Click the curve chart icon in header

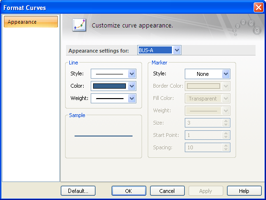click(79, 25)
